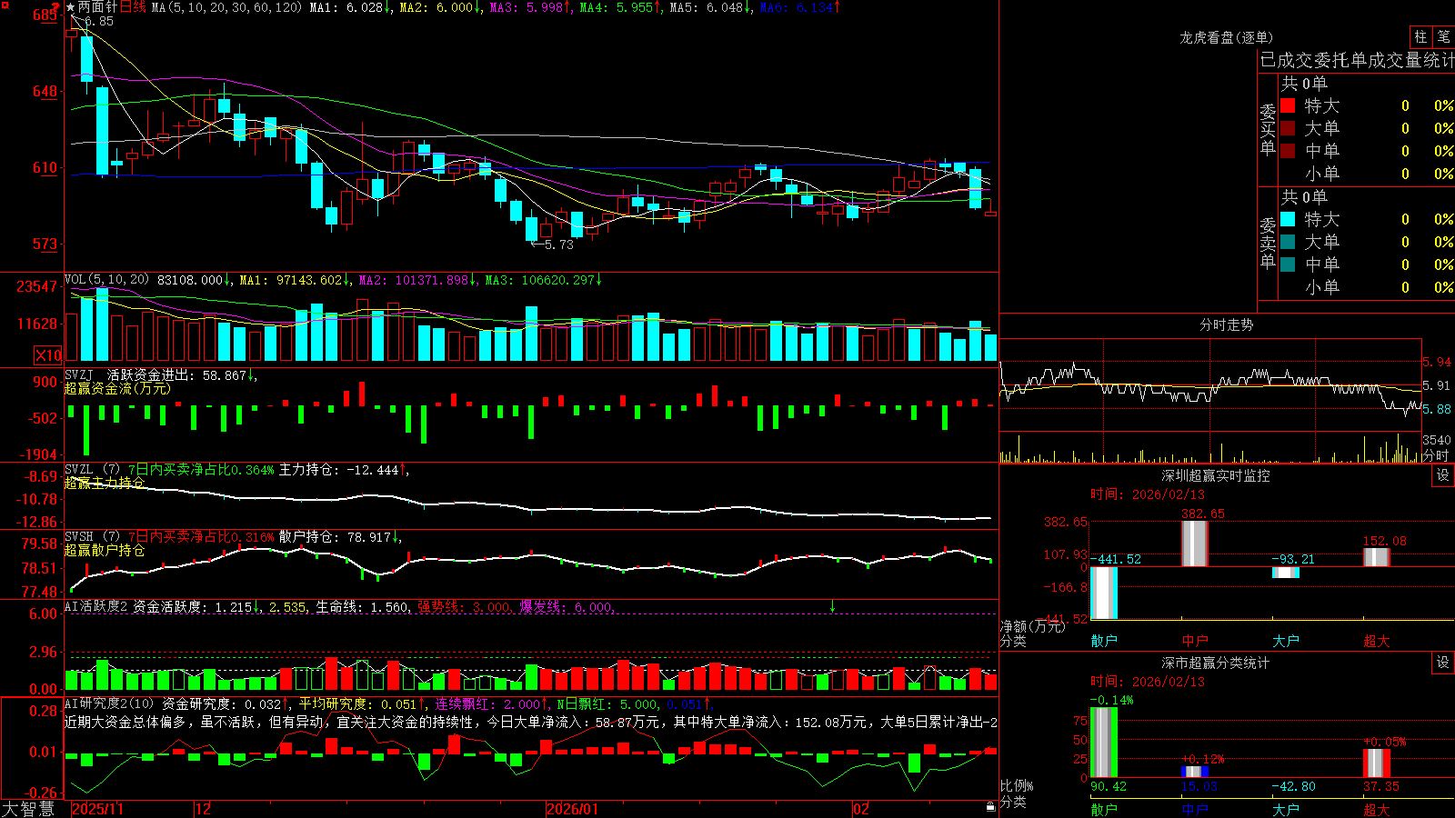Click the small red square icon at top-left
This screenshot has height=818, width=1455.
tap(5, 5)
